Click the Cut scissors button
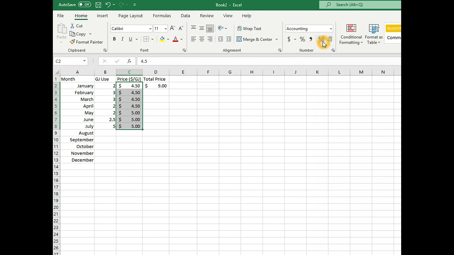This screenshot has width=454, height=255. [76, 26]
